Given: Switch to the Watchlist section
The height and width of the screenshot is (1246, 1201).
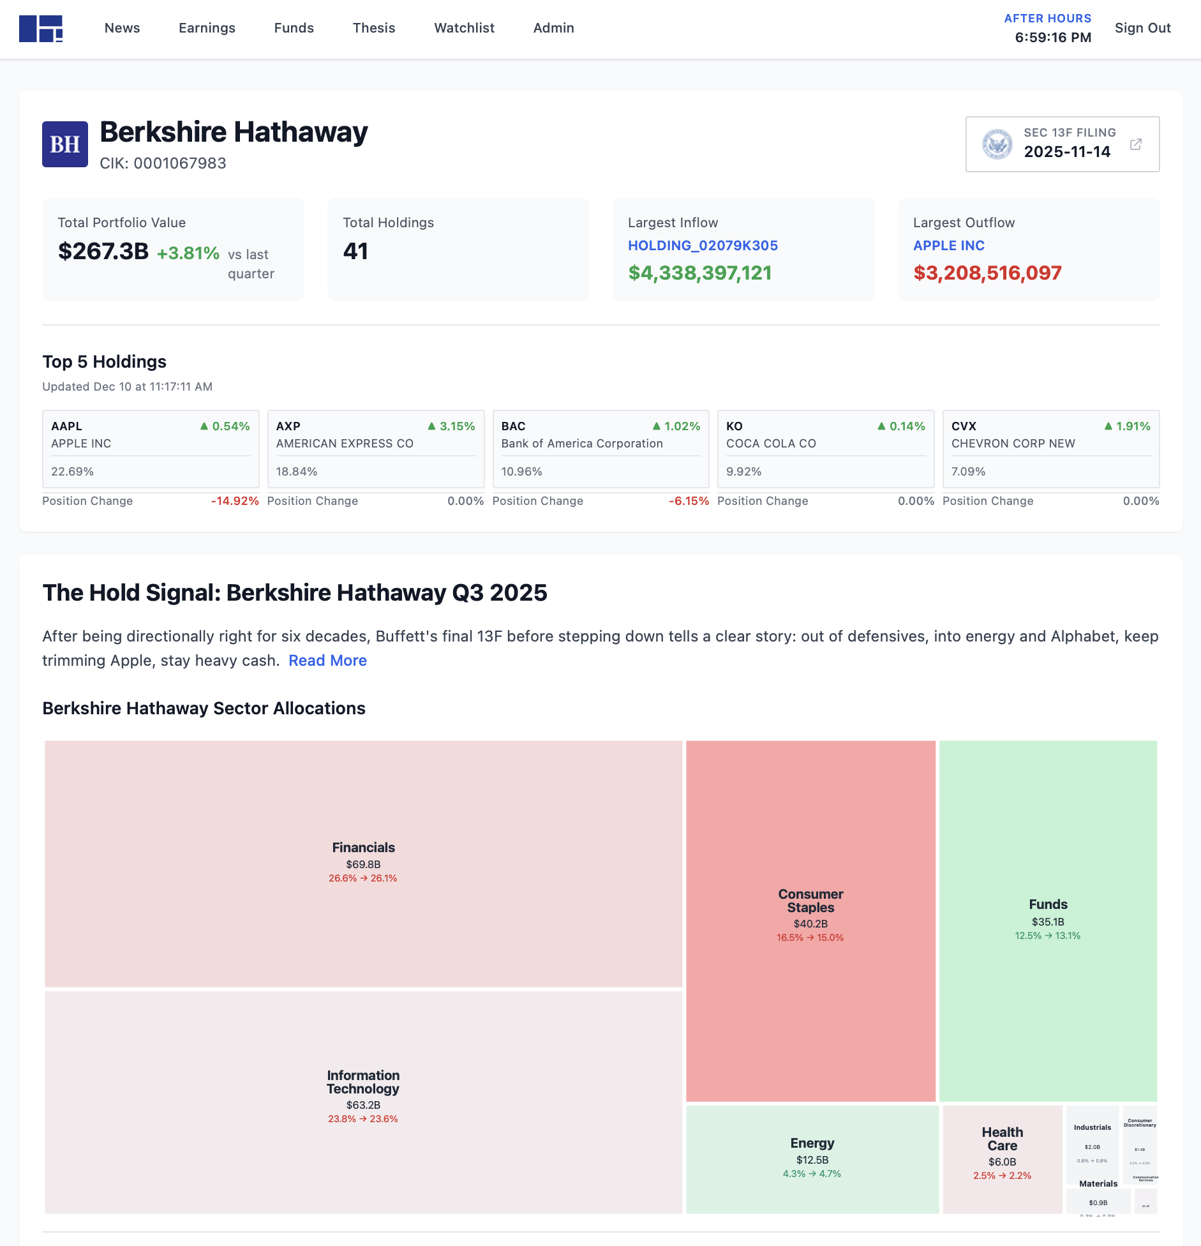Looking at the screenshot, I should pyautogui.click(x=464, y=28).
